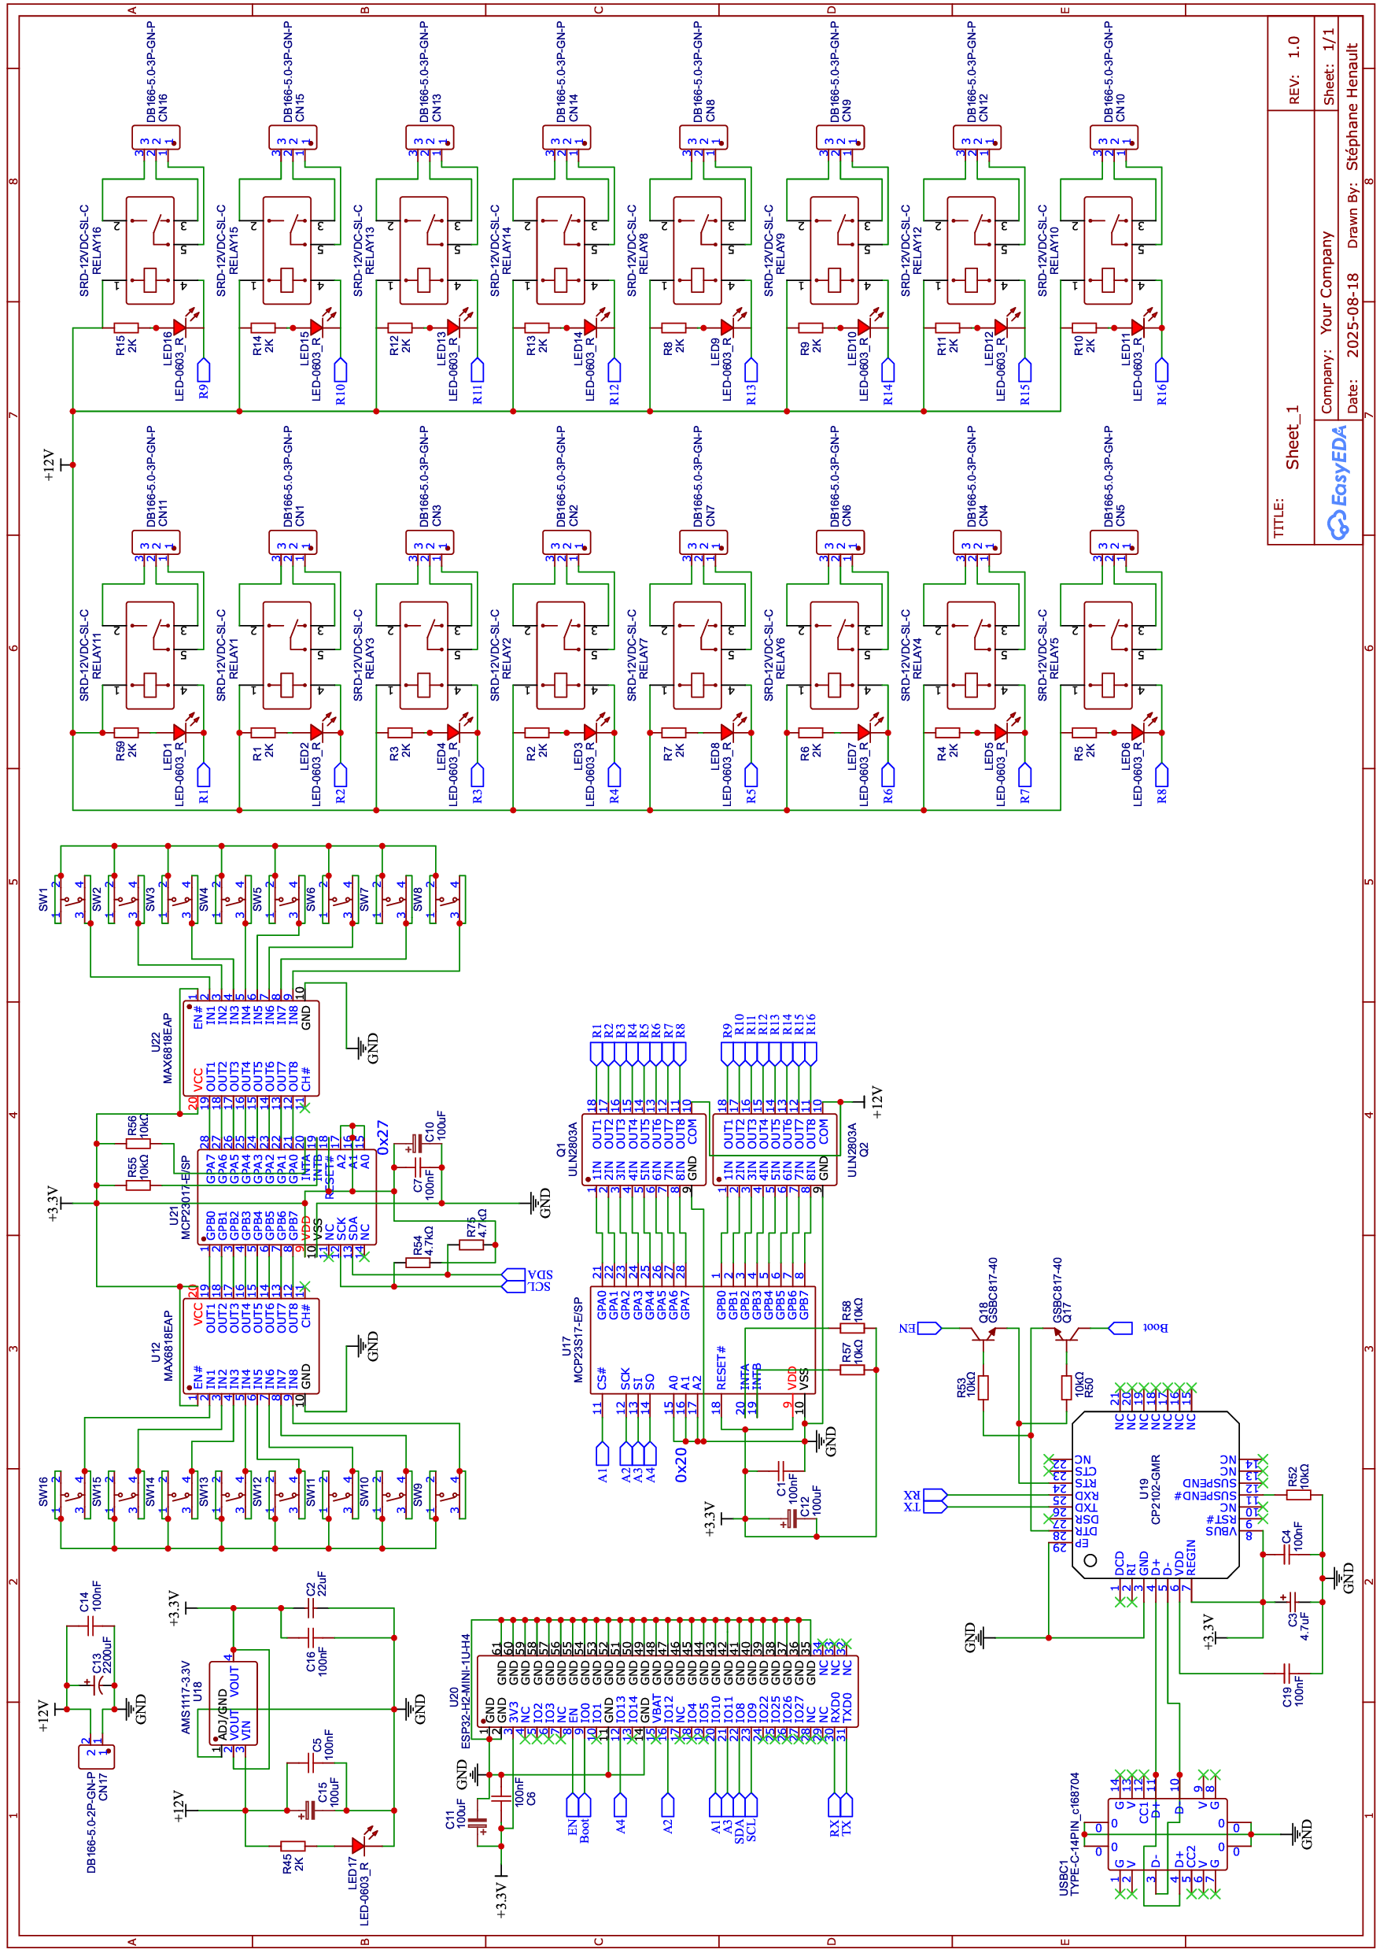Click the "R75" designator label
The width and height of the screenshot is (1380, 1953).
471,1226
